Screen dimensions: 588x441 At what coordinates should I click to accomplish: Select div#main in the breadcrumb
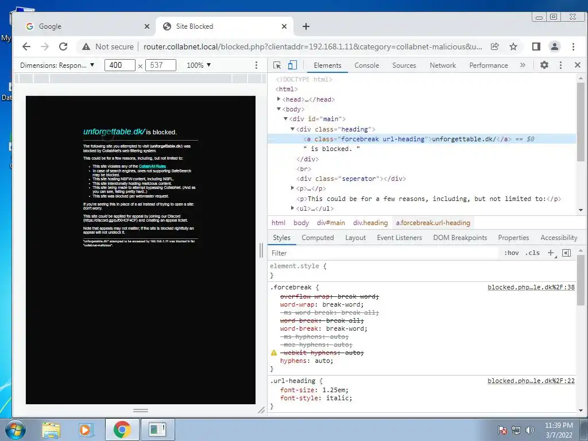(x=331, y=223)
